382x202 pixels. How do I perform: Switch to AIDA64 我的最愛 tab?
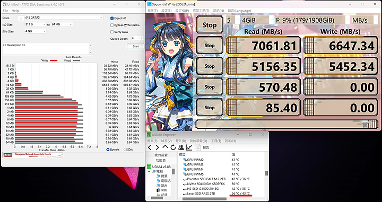[x=161, y=155]
